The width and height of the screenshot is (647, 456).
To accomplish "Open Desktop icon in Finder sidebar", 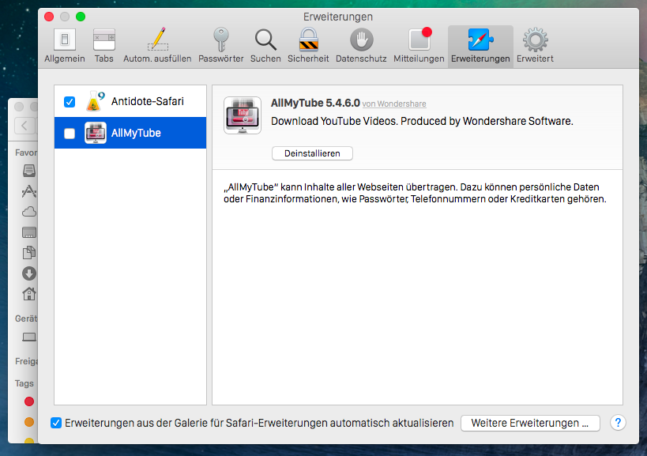I will [x=29, y=232].
